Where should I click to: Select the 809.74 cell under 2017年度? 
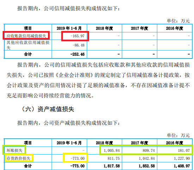click(148, 151)
